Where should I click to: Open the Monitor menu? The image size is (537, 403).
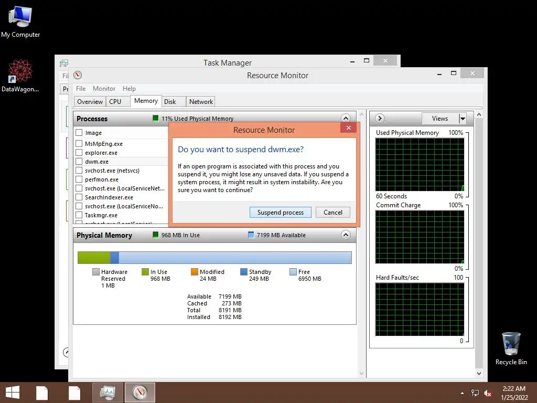104,88
